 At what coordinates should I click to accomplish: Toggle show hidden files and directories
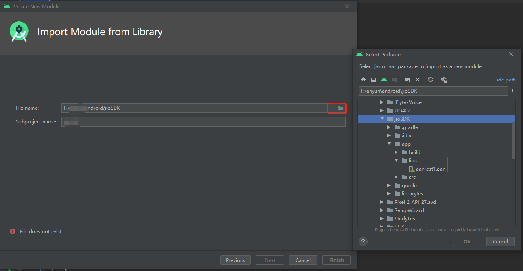pos(444,80)
